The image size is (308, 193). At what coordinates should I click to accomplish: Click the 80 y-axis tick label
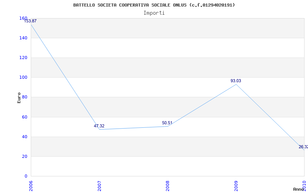[25, 97]
